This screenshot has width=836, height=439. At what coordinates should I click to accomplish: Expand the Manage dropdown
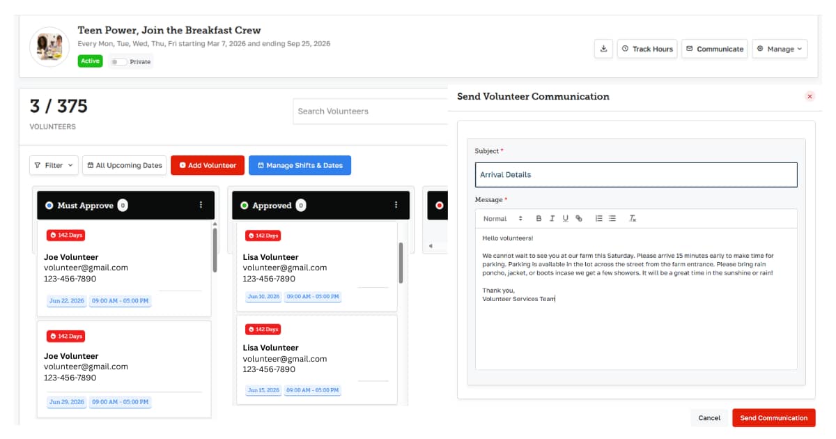(780, 49)
